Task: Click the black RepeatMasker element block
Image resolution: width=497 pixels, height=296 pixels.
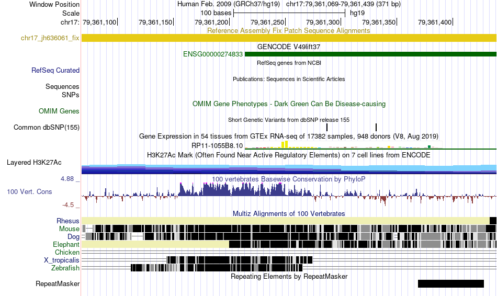Action: [451, 283]
